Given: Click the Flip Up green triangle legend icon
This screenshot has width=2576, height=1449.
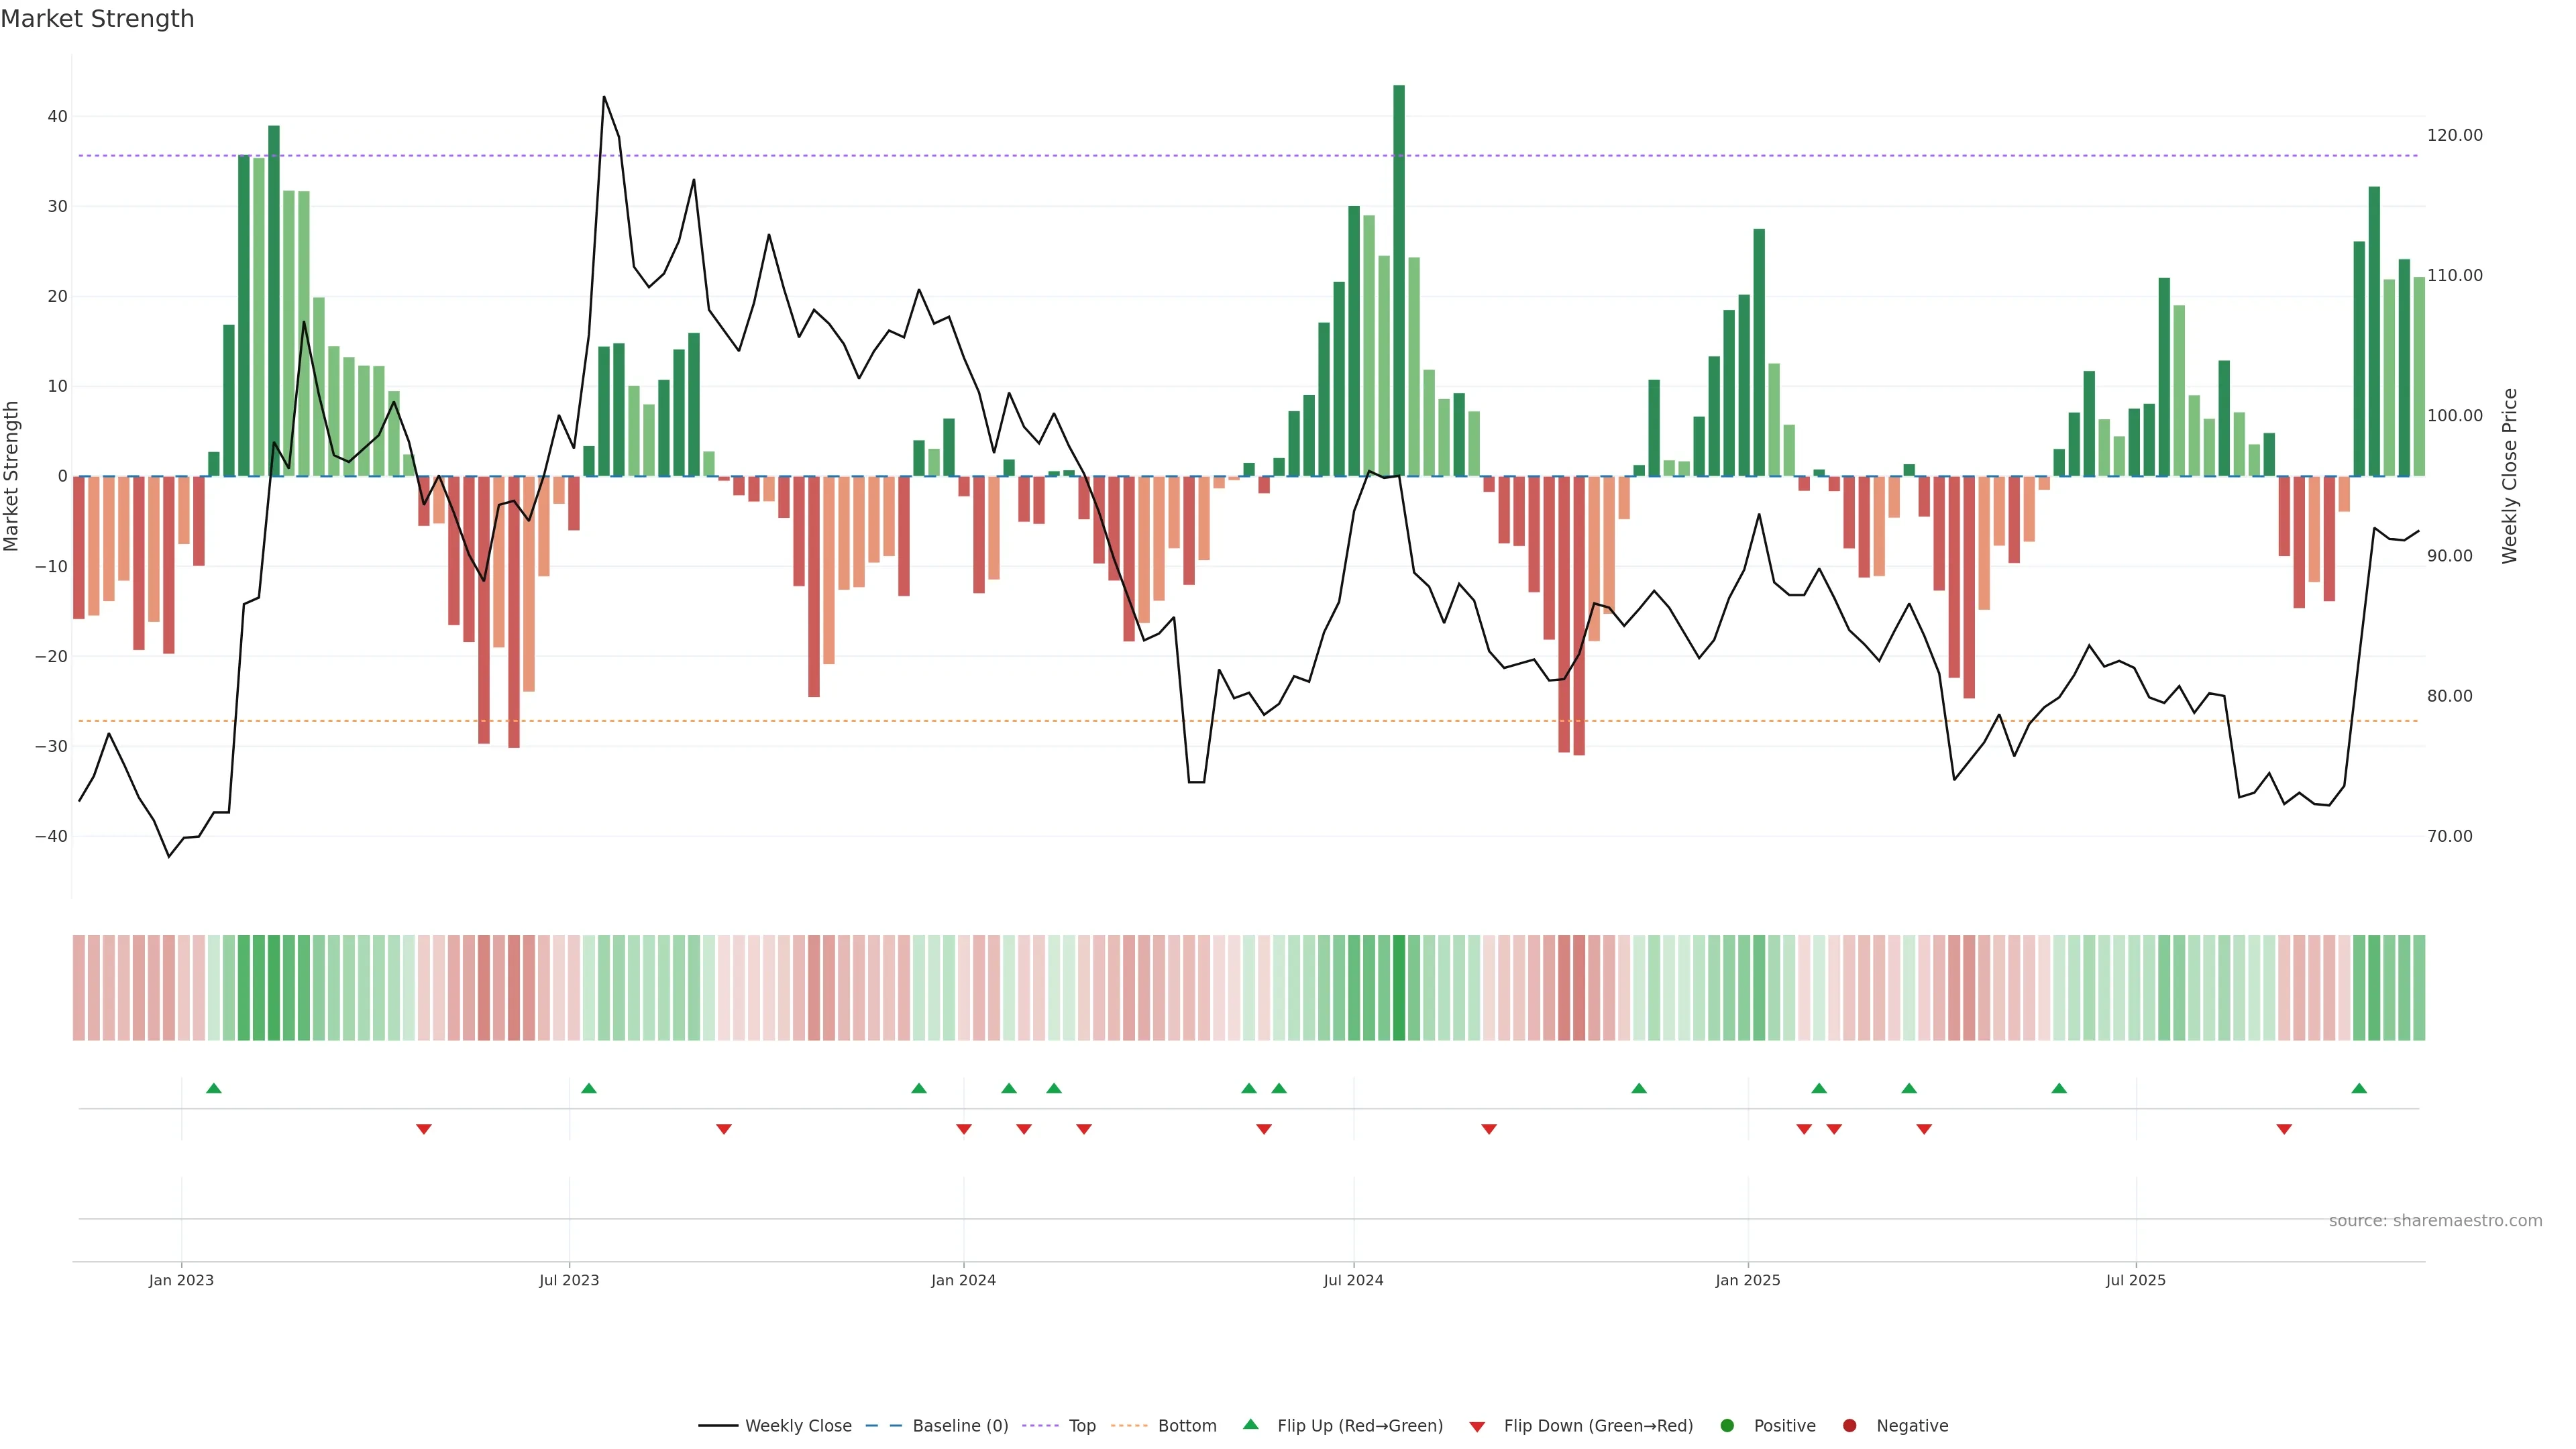Looking at the screenshot, I should [x=1250, y=1424].
